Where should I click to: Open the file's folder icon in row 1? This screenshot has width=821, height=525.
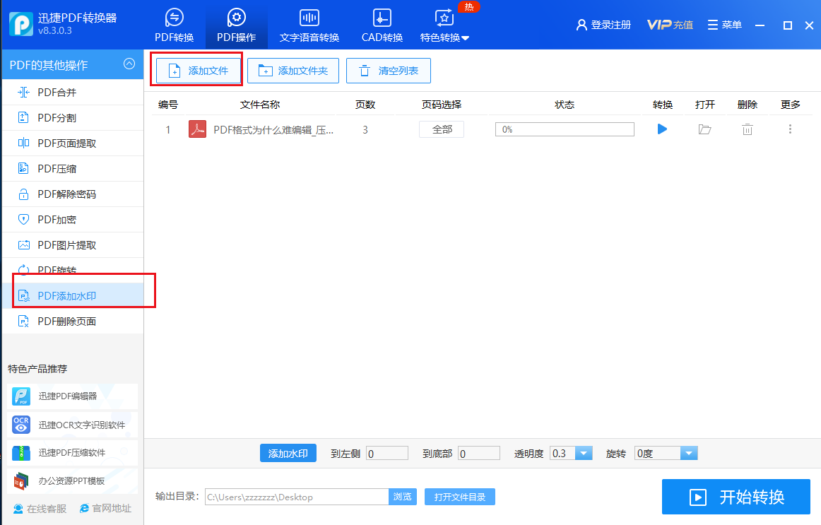point(704,129)
